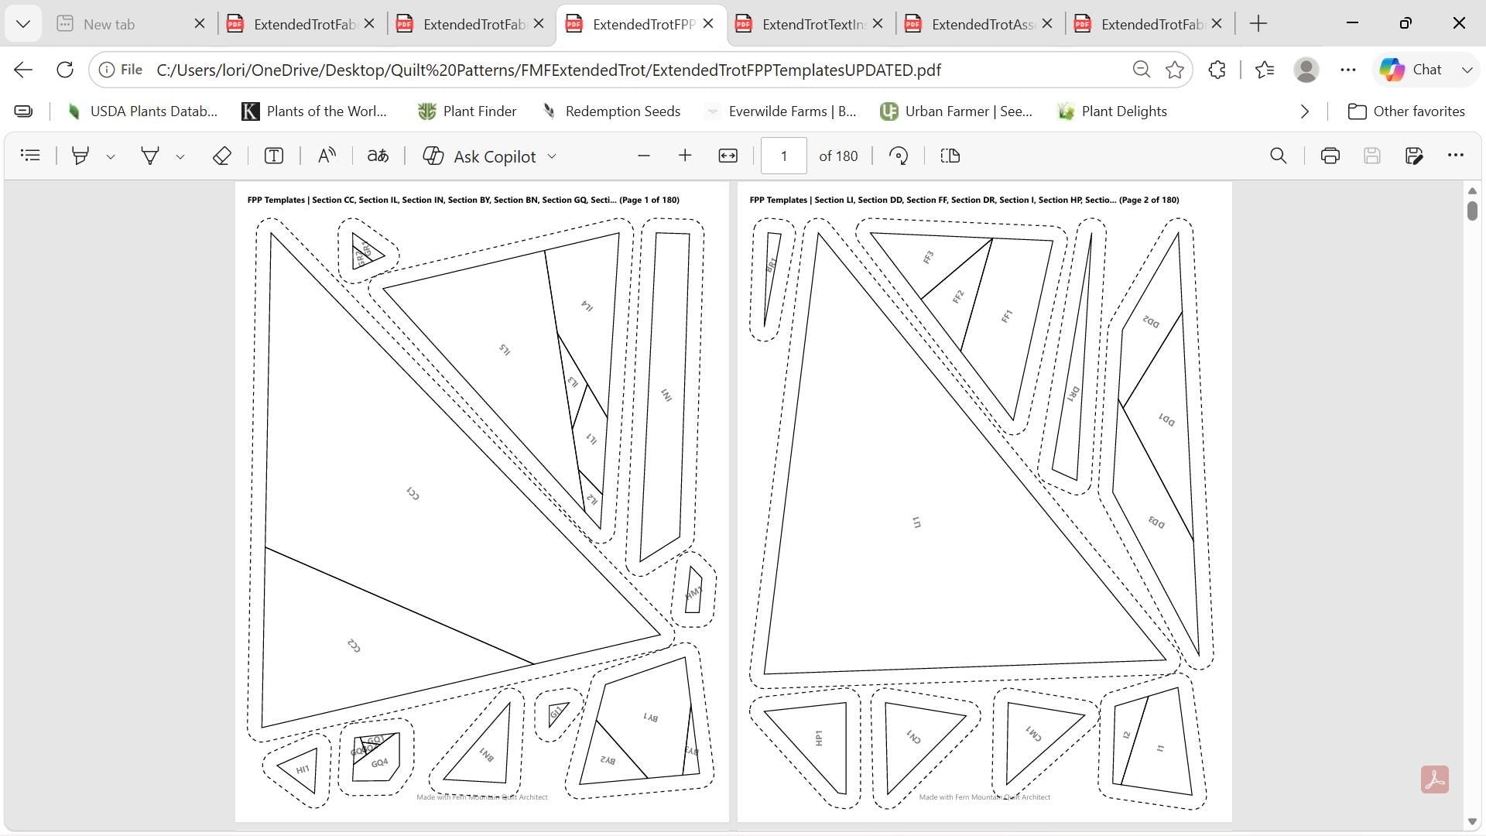The height and width of the screenshot is (836, 1486).
Task: Show more favorites bar items
Action: (1305, 111)
